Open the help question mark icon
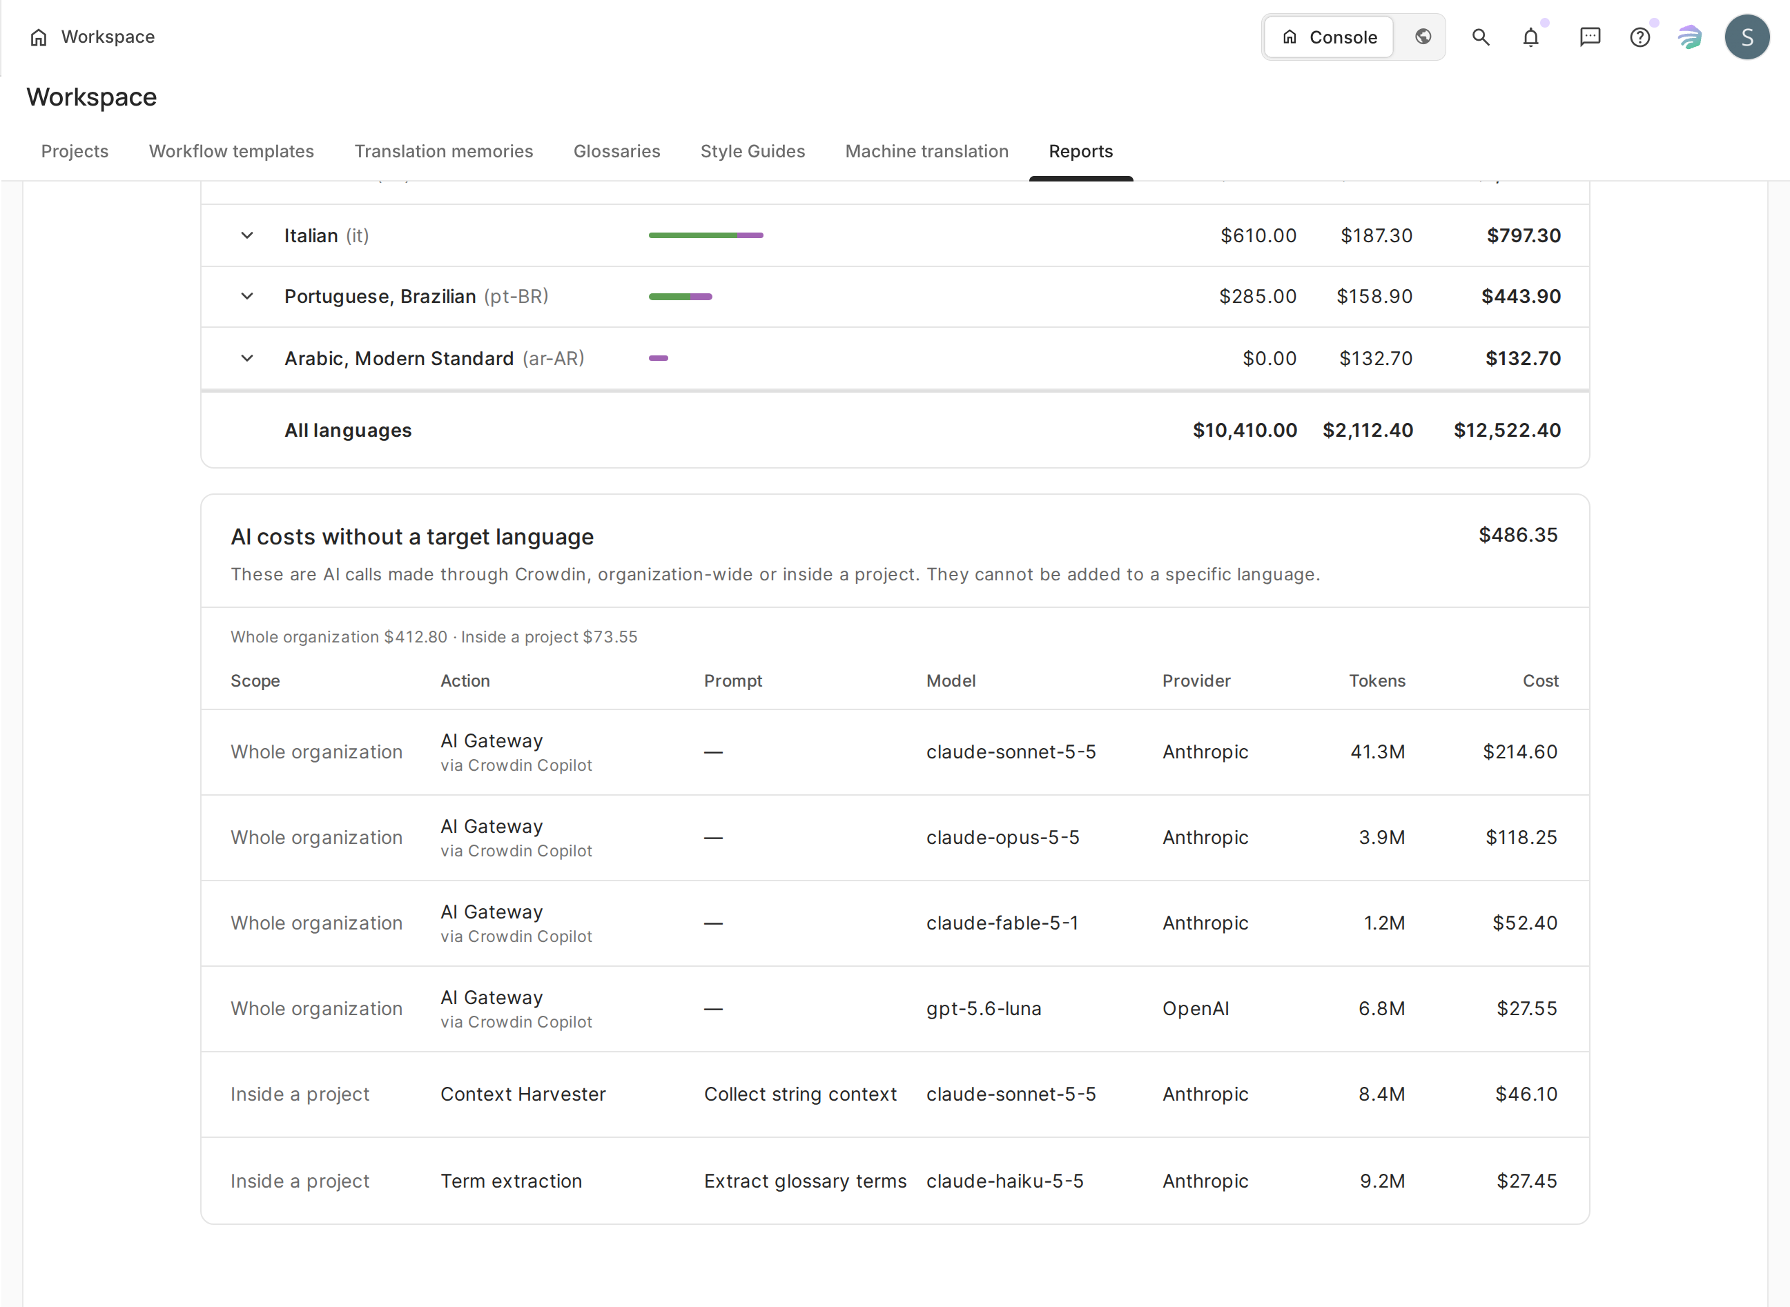Viewport: 1790px width, 1307px height. pyautogui.click(x=1640, y=37)
